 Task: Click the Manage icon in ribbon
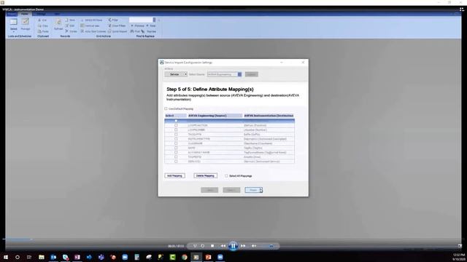(26, 22)
